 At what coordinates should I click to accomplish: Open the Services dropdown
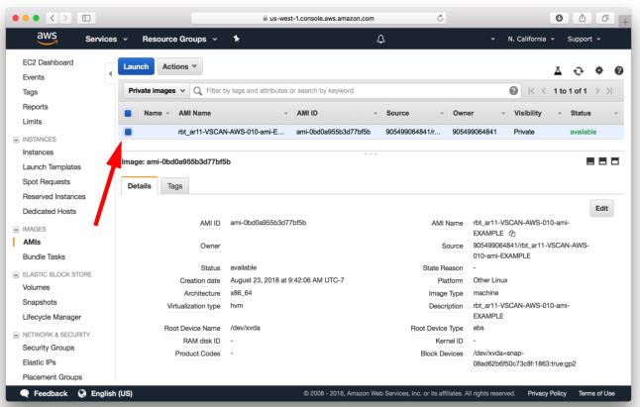click(107, 40)
